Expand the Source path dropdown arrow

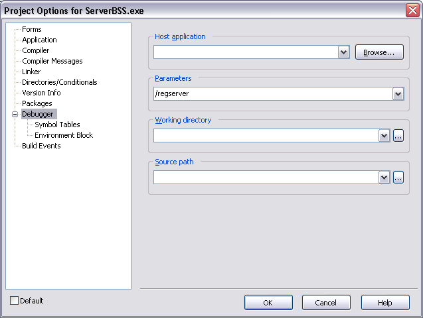pyautogui.click(x=384, y=178)
